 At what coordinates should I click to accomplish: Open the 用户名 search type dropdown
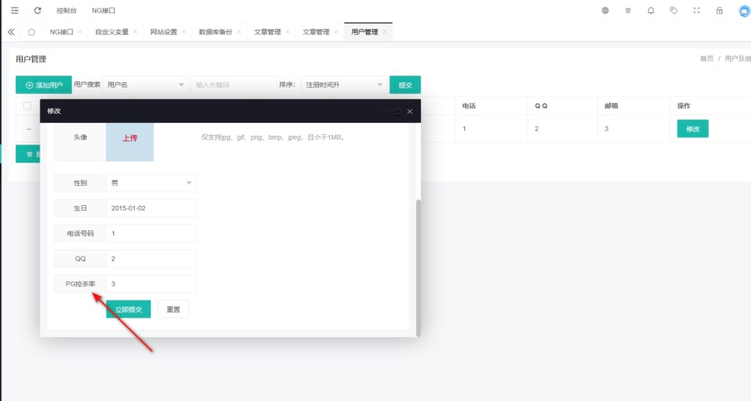[146, 85]
